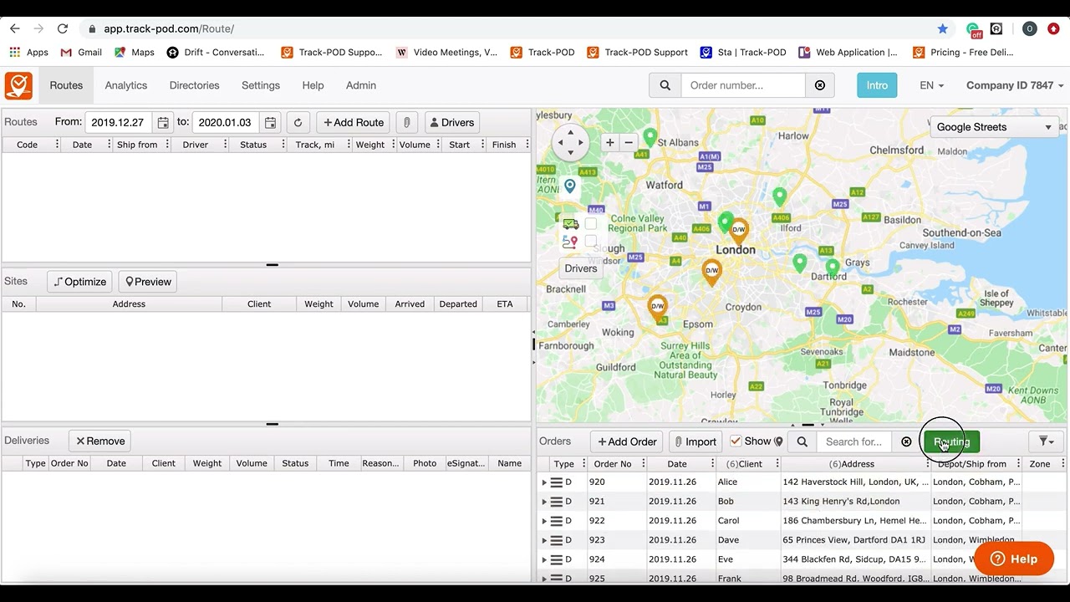Click the orange Help chat button
This screenshot has height=602, width=1070.
1014,559
